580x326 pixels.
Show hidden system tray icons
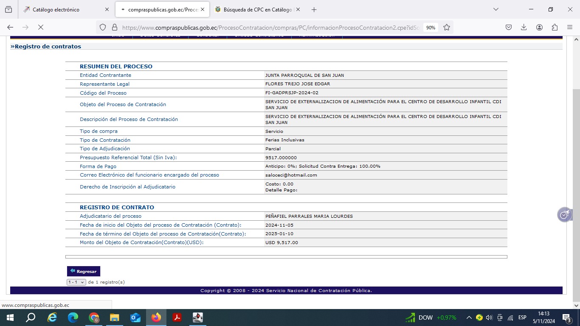(x=469, y=318)
